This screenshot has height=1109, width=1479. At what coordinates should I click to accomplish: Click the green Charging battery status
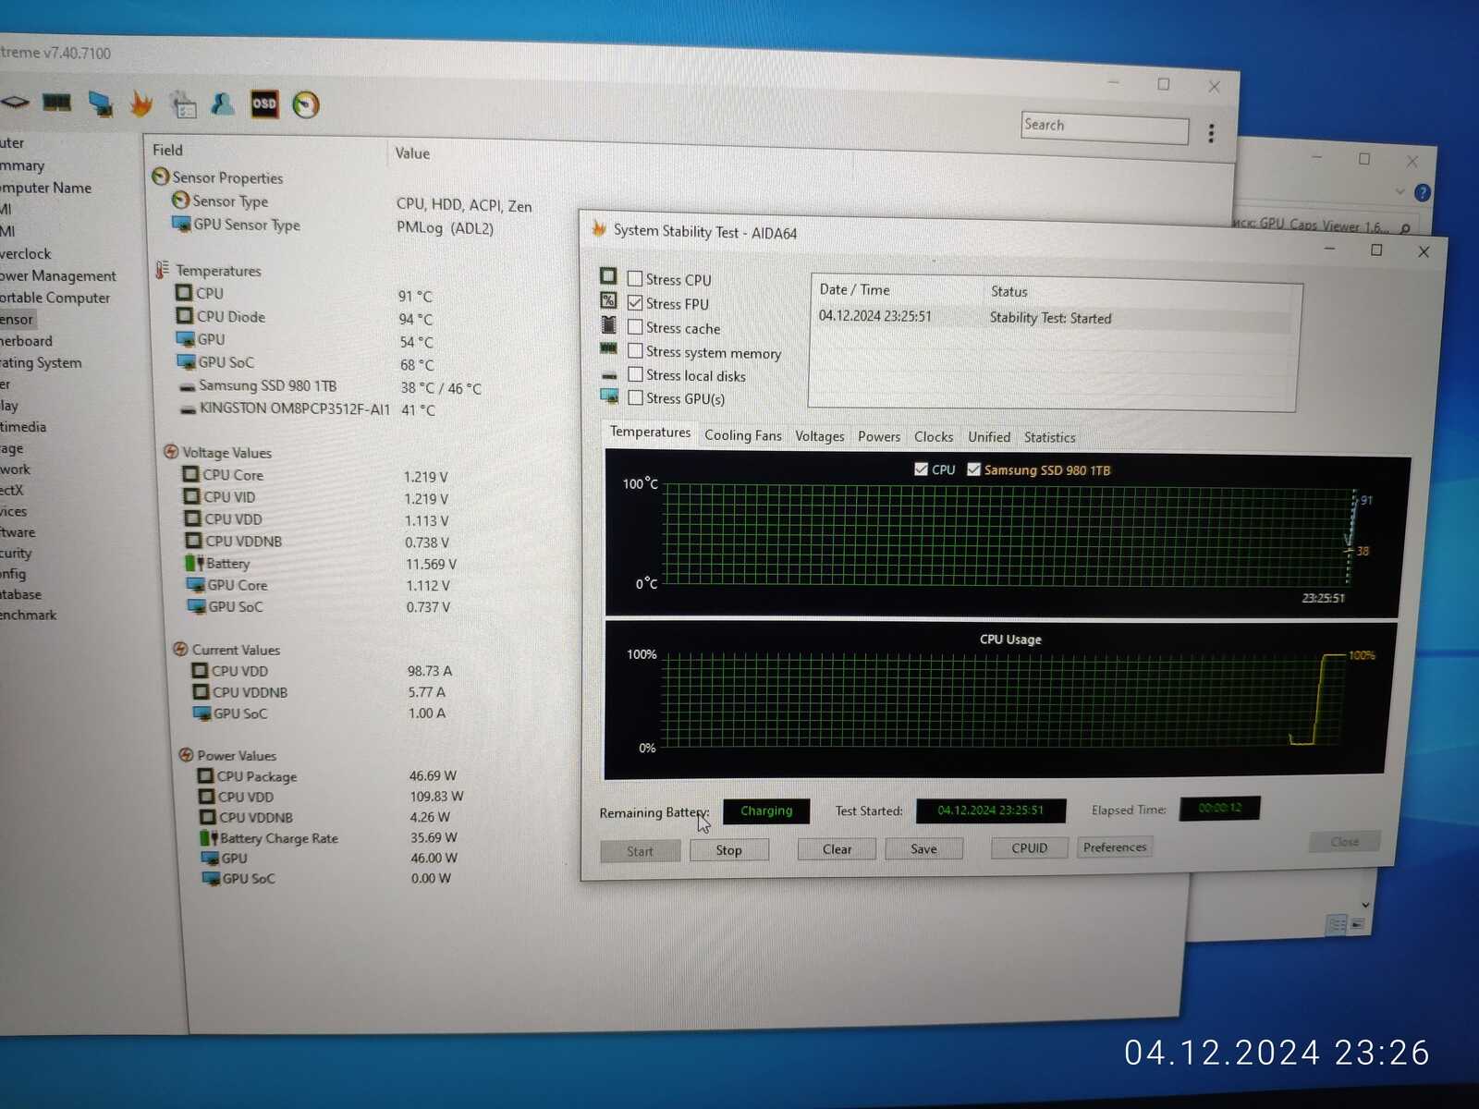tap(766, 810)
